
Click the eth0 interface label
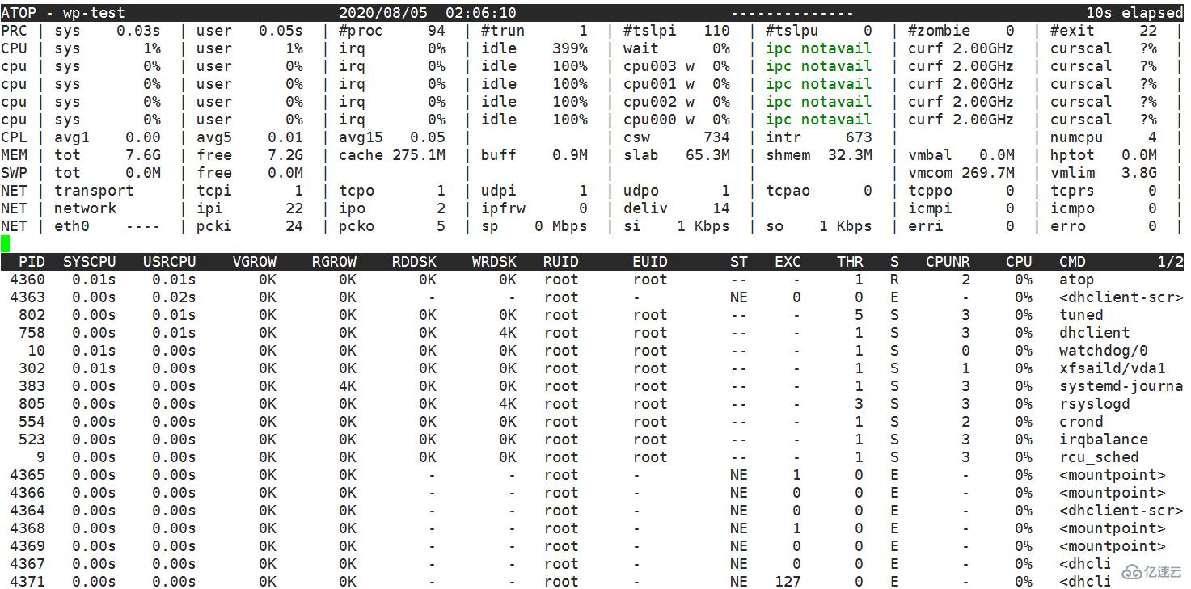(x=72, y=226)
